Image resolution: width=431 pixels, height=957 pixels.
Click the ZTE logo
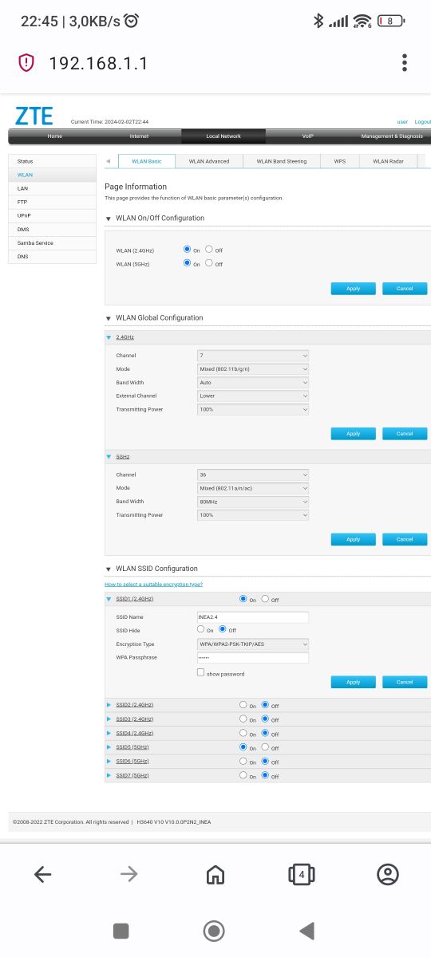click(x=34, y=116)
